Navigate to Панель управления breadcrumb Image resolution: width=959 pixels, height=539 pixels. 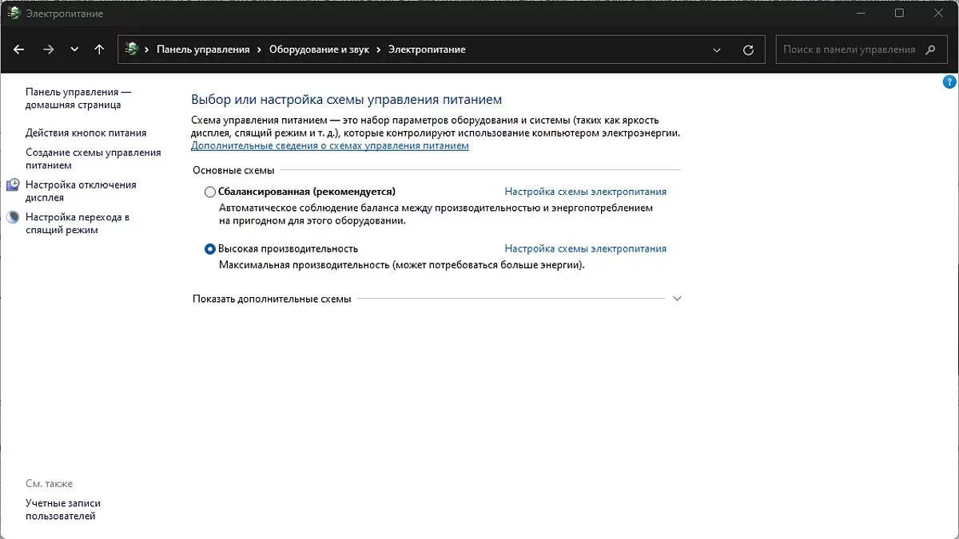coord(203,50)
